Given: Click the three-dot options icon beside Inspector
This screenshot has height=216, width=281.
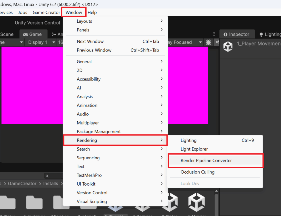Looking at the screenshot, I should pyautogui.click(x=214, y=34).
